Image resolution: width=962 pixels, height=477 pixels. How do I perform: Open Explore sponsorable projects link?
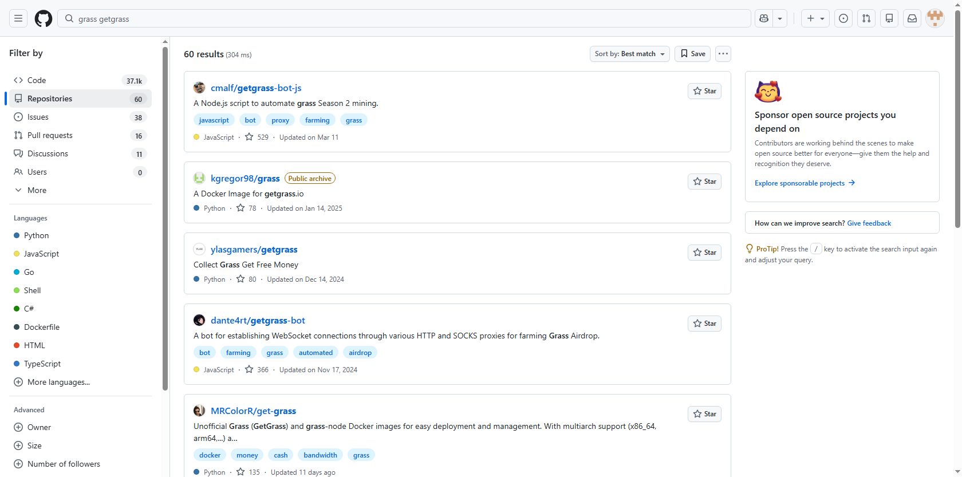805,183
